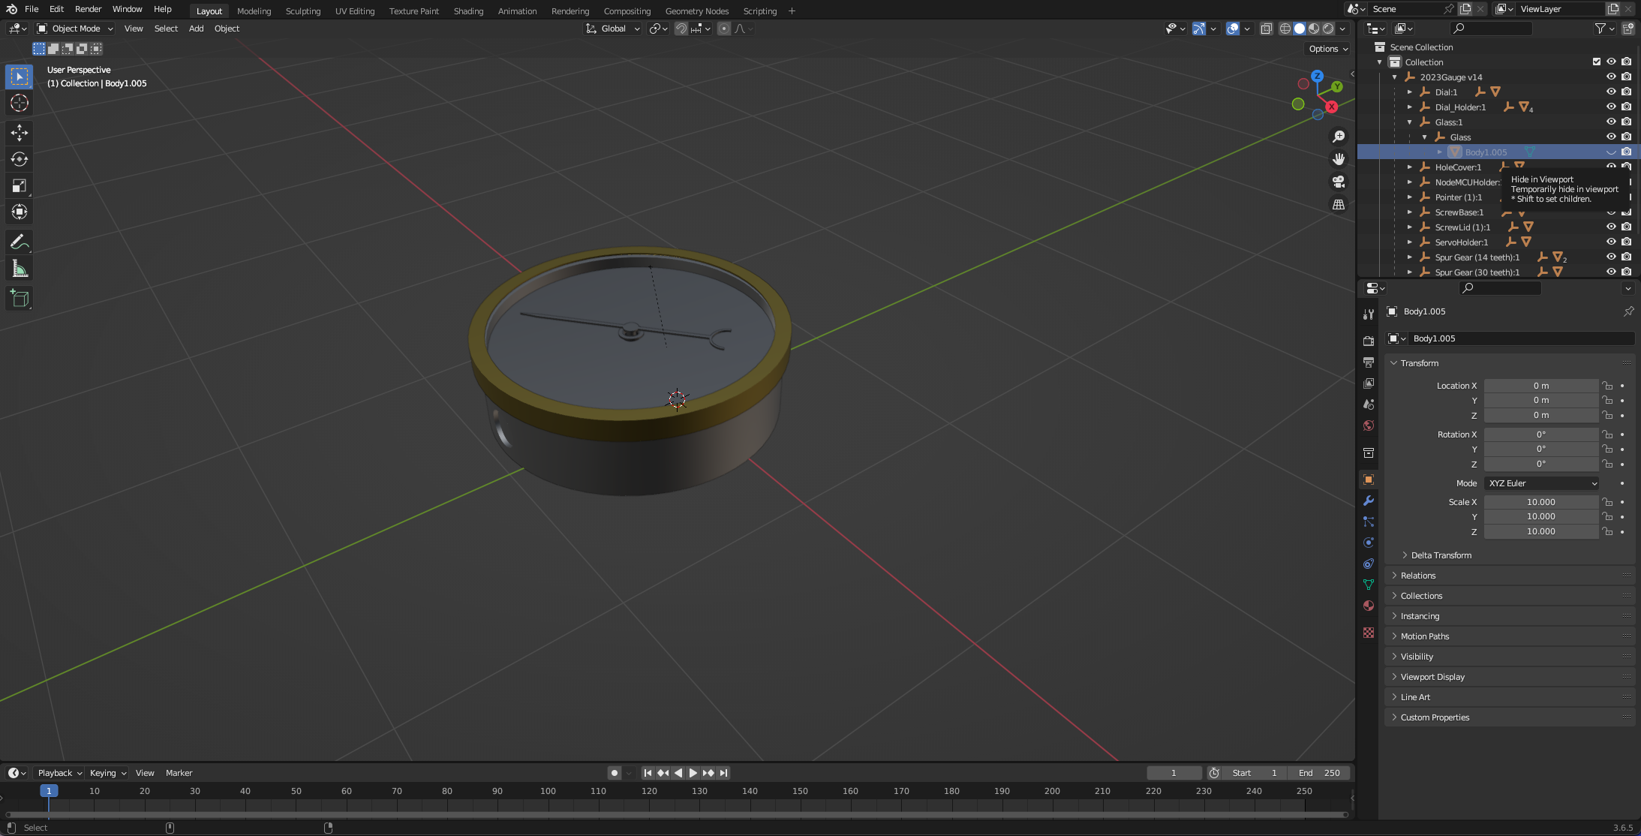Toggle lock on Location X
Image resolution: width=1641 pixels, height=836 pixels.
(x=1607, y=386)
